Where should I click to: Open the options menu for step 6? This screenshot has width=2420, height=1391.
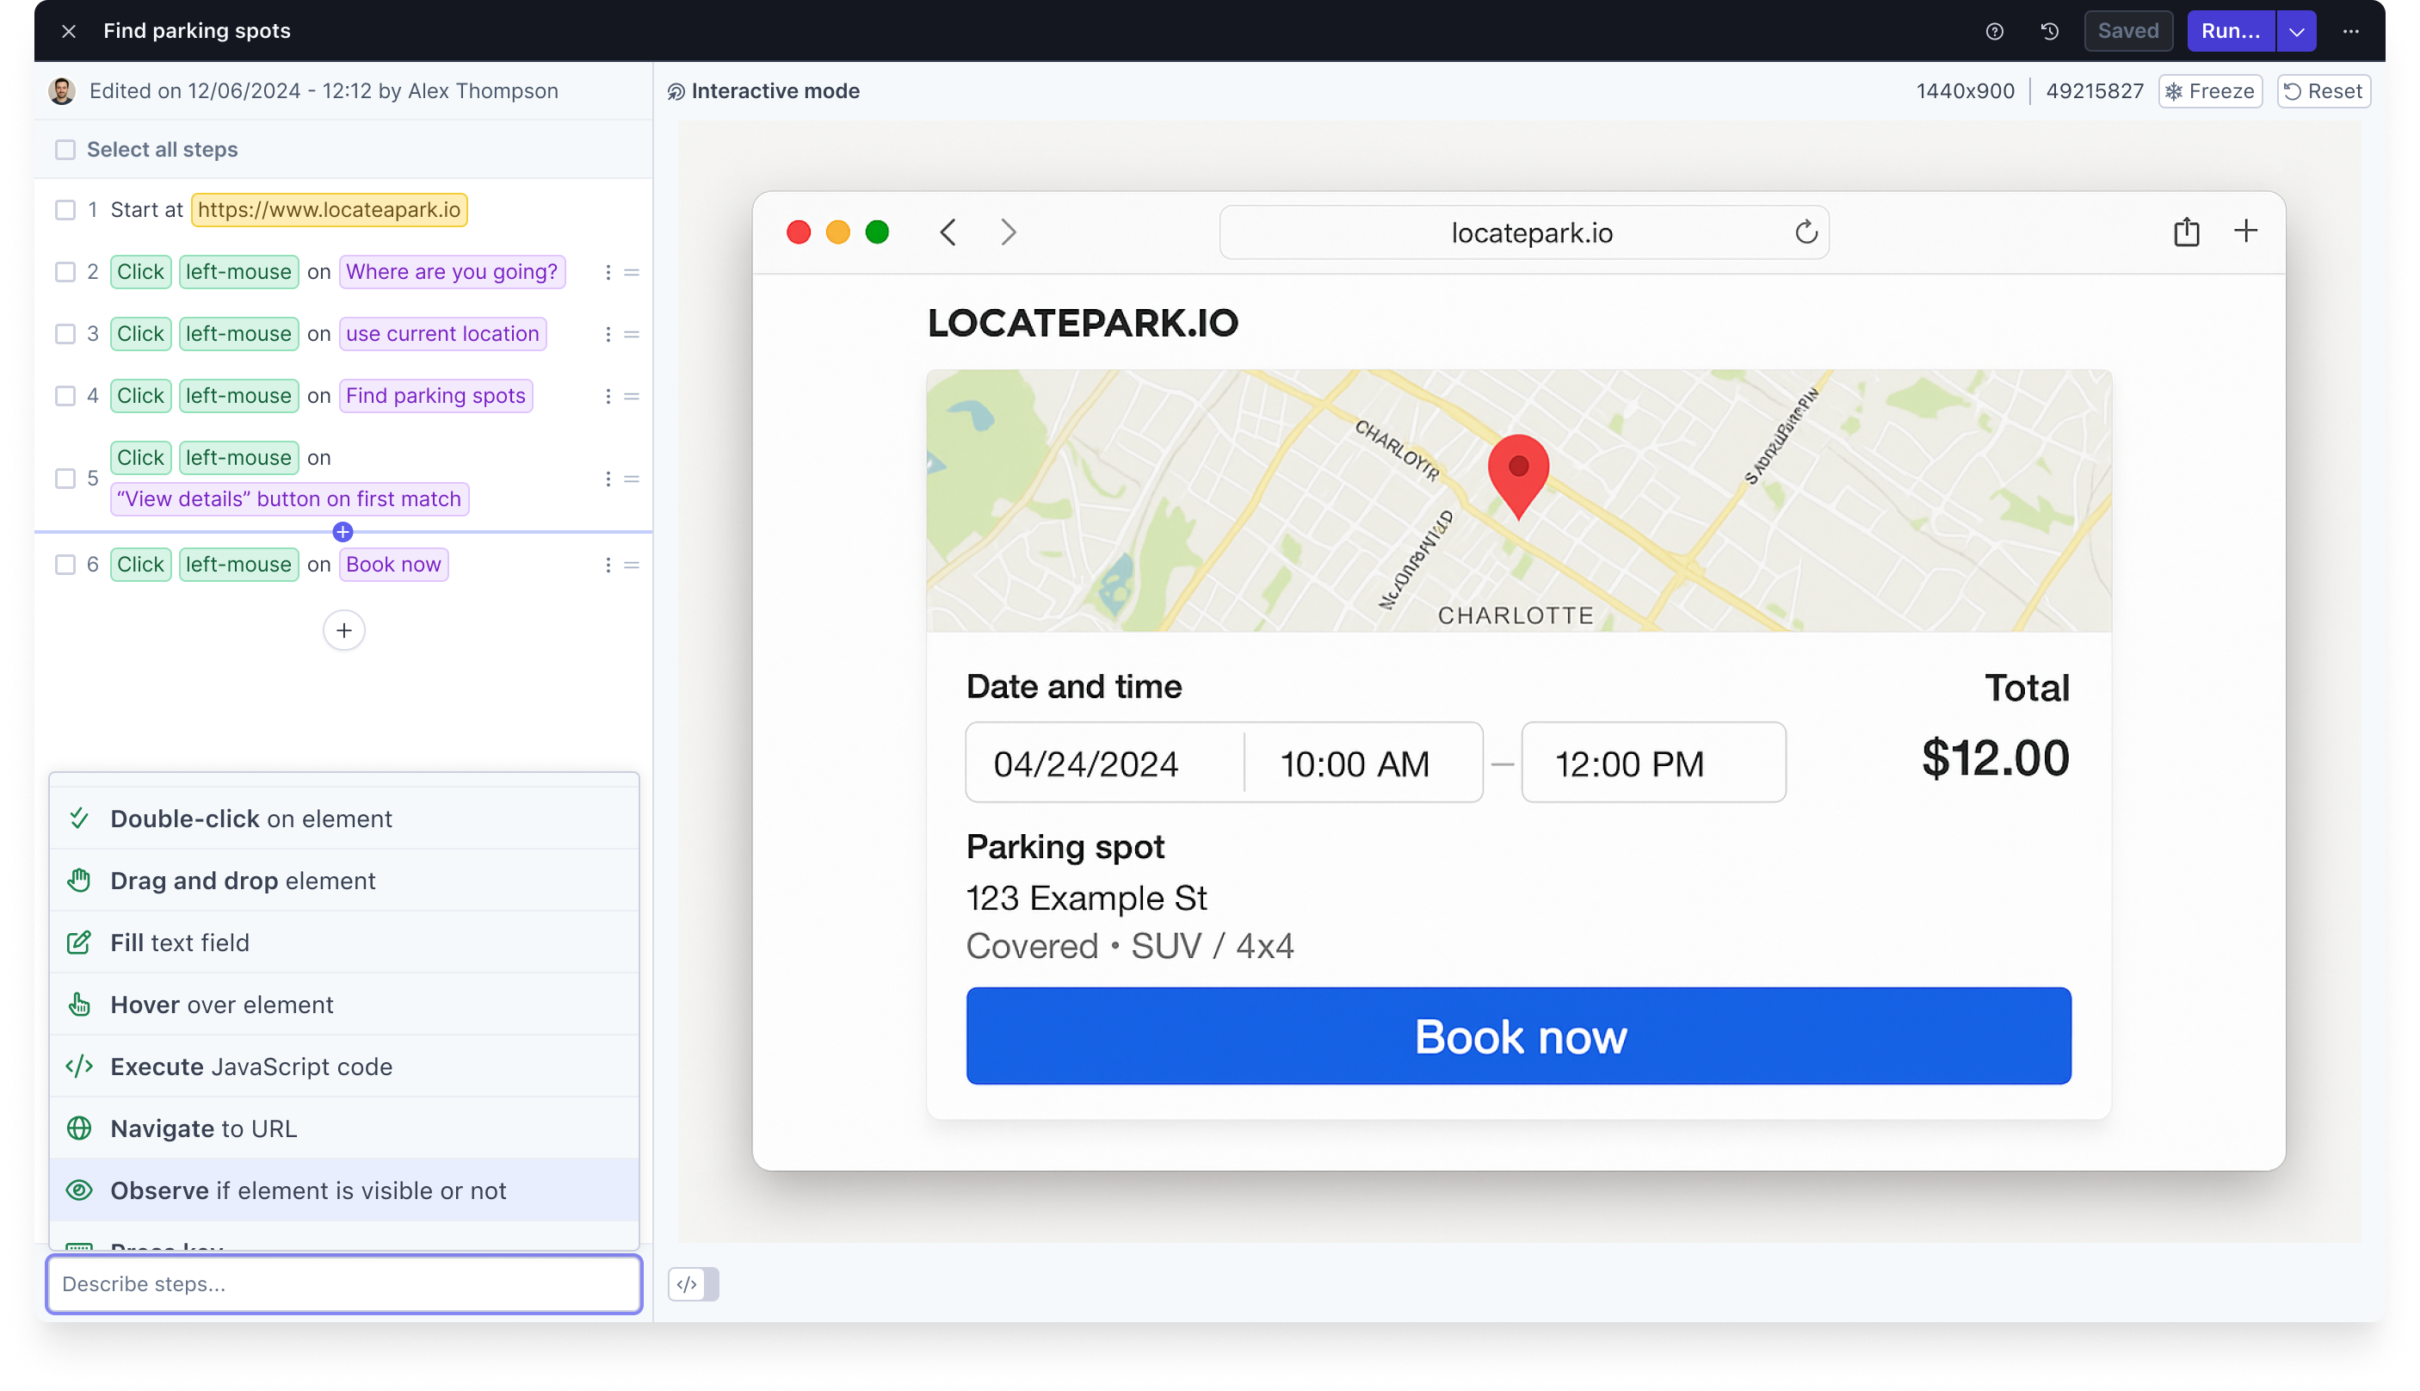tap(608, 565)
